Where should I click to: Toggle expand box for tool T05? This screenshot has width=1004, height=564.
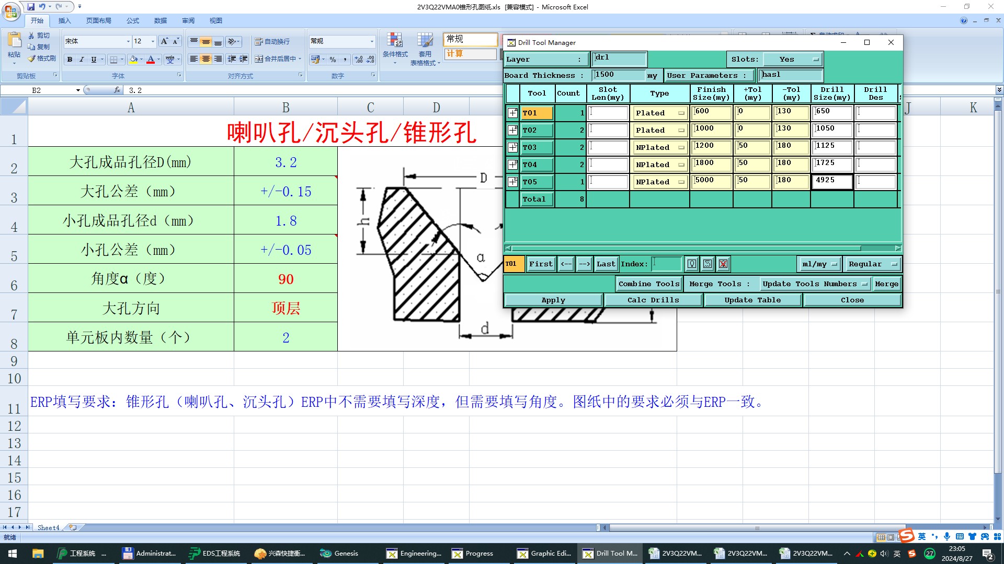tap(512, 182)
